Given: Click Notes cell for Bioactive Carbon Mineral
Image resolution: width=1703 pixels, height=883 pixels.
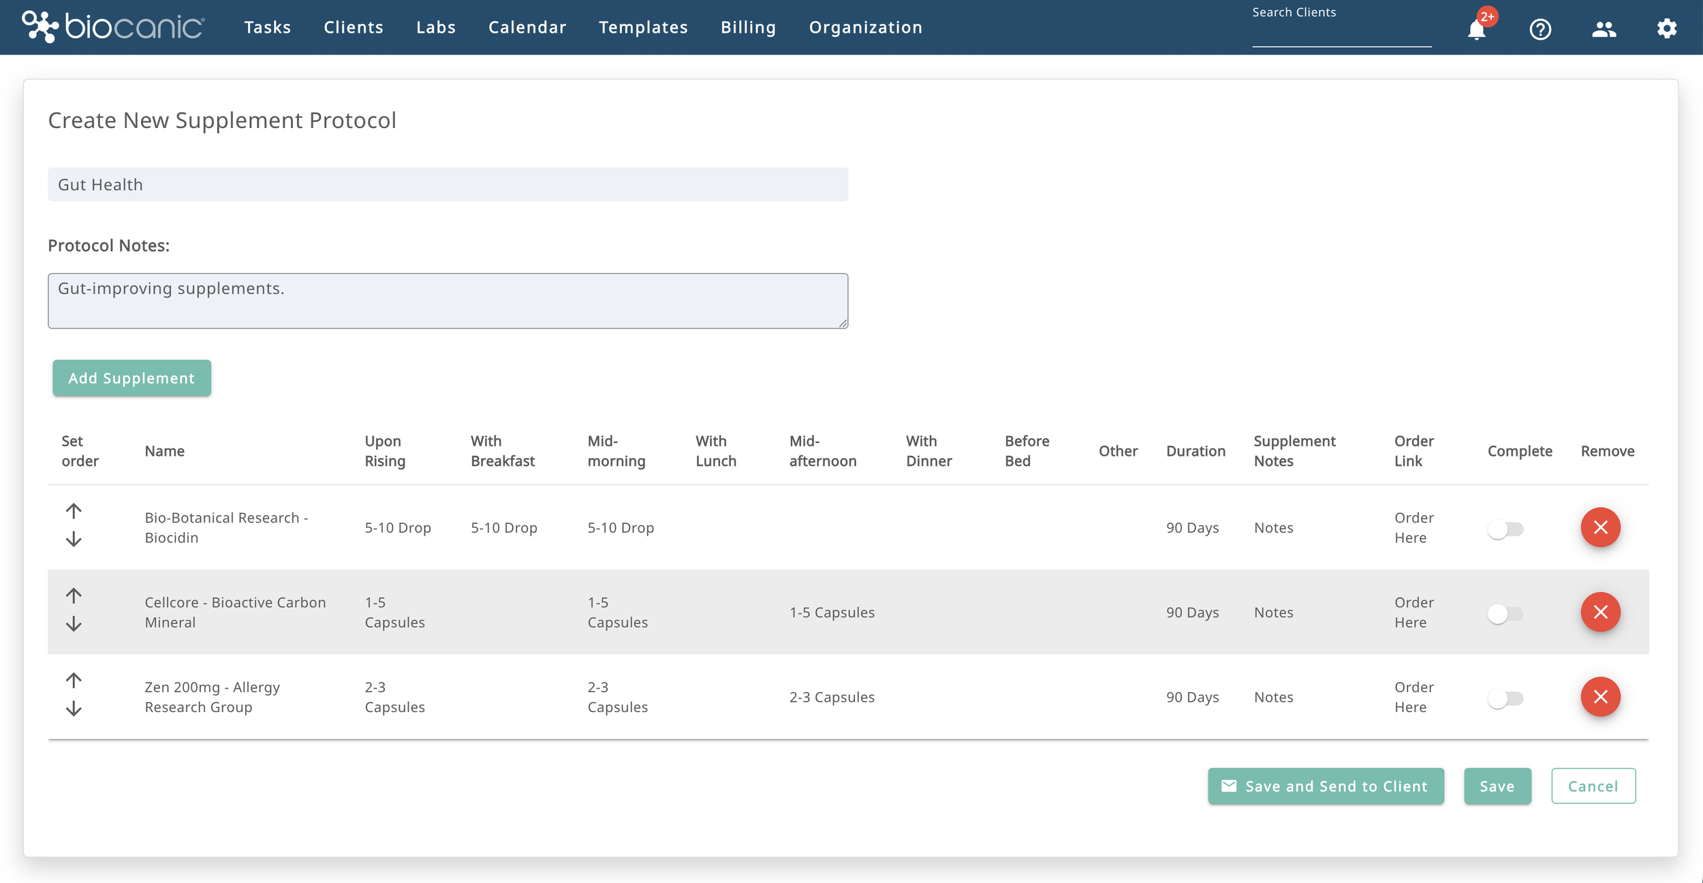Looking at the screenshot, I should click(x=1273, y=612).
